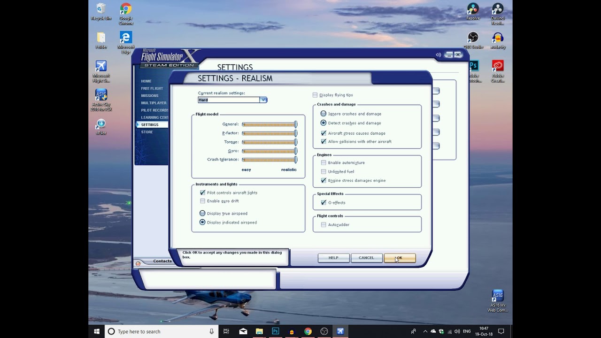Image resolution: width=601 pixels, height=338 pixels.
Task: Click HELP button in realism dialog
Action: point(333,258)
